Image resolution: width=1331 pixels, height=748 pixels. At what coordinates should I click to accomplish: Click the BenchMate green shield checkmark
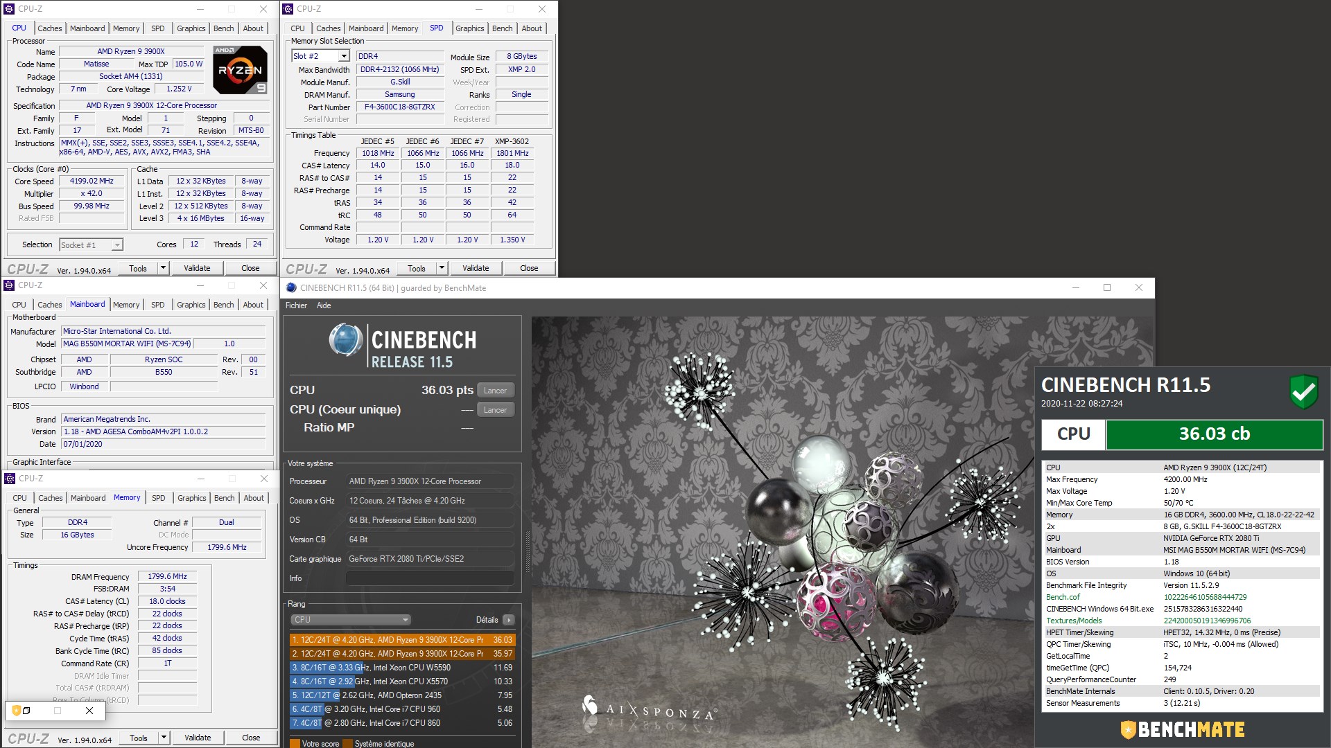tap(1303, 392)
